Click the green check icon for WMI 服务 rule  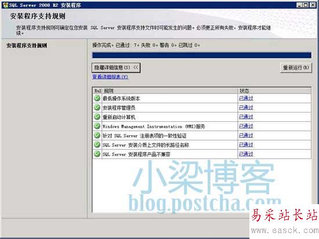[97, 126]
